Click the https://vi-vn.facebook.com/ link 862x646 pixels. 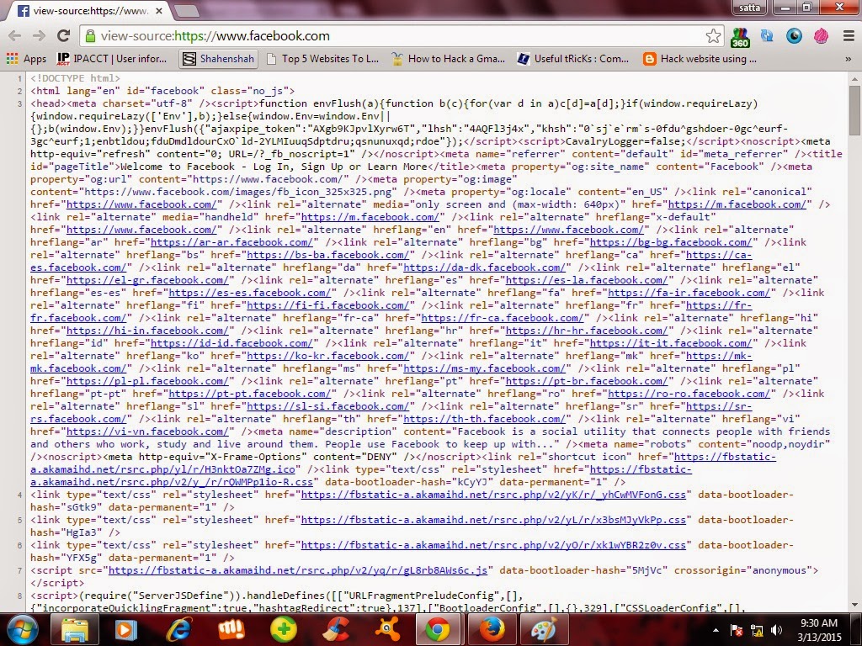click(x=147, y=432)
